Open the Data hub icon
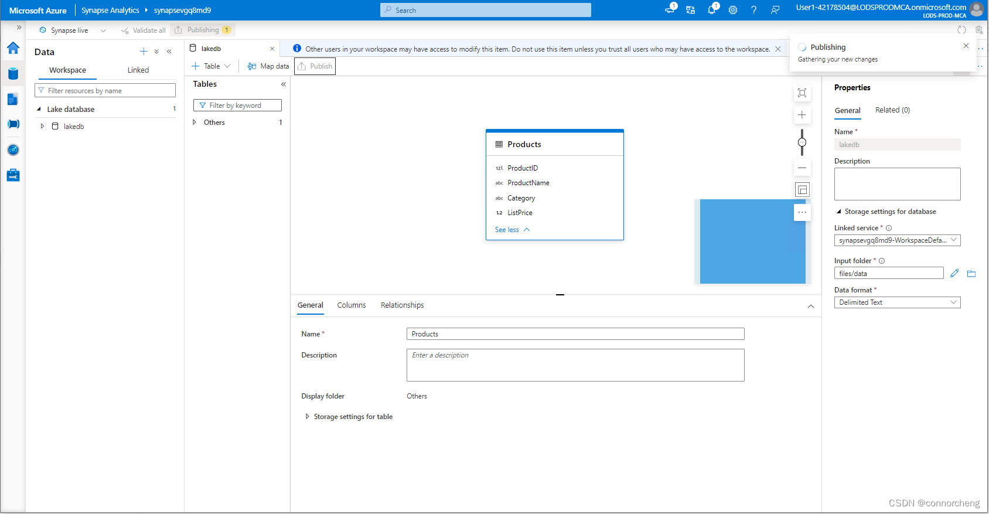The width and height of the screenshot is (989, 514). click(13, 73)
